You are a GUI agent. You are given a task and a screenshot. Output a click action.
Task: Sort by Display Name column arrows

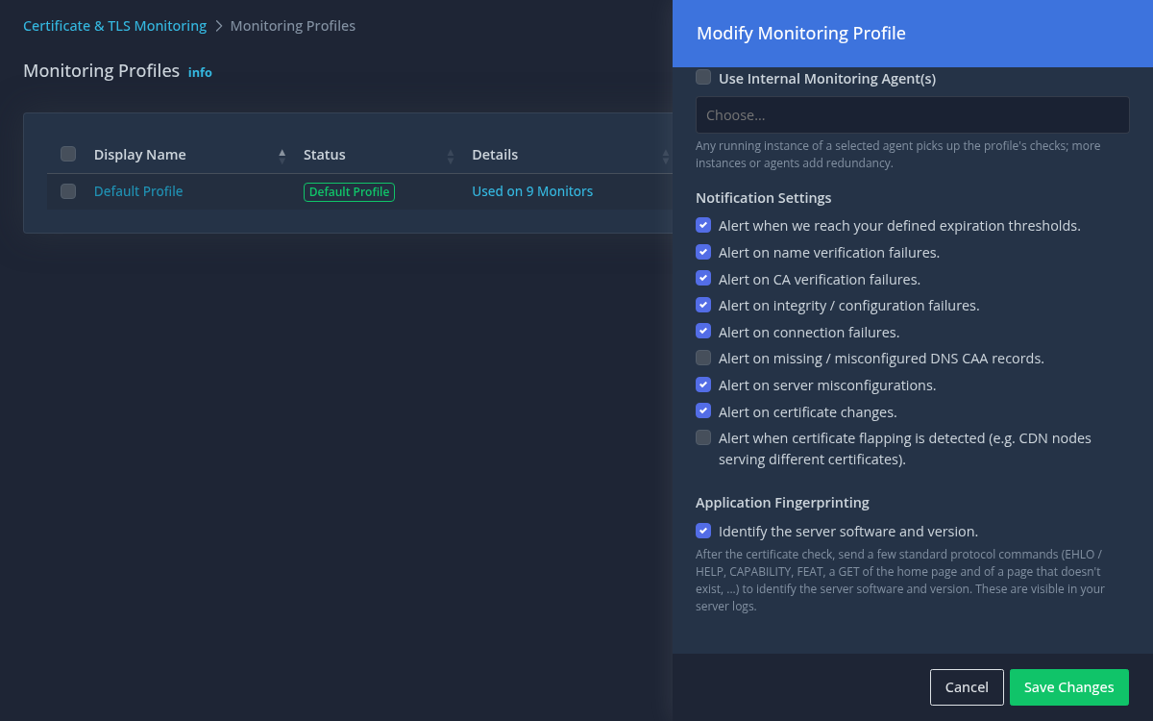coord(282,156)
